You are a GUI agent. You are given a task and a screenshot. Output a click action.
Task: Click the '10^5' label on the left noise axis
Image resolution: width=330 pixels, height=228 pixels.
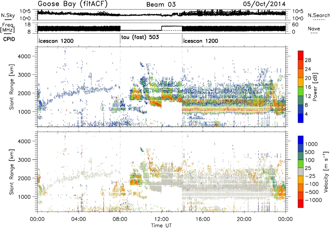(25, 12)
